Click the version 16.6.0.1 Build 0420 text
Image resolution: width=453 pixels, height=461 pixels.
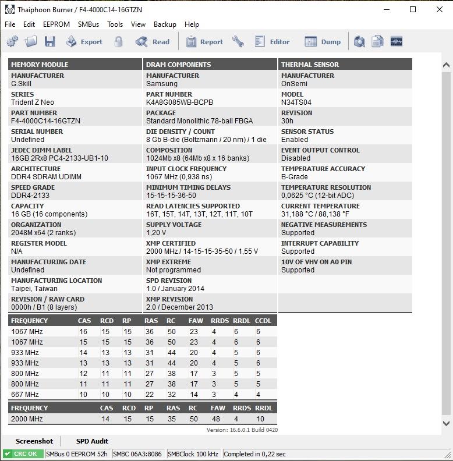click(x=242, y=430)
